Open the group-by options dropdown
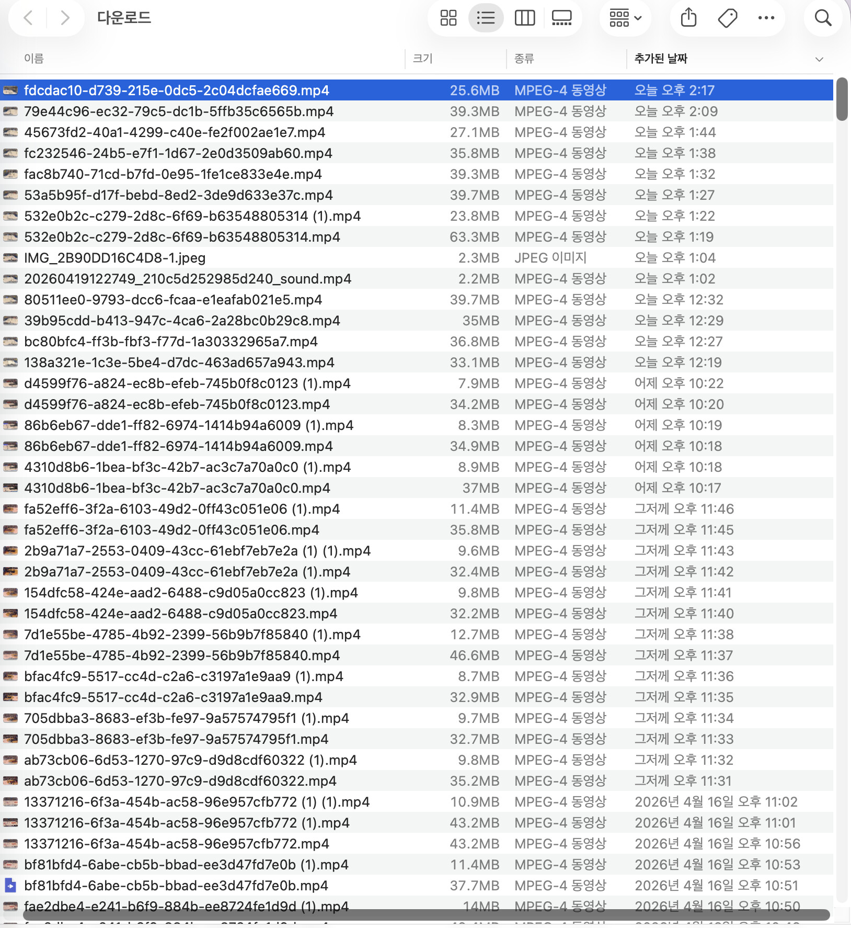The image size is (851, 928). click(x=625, y=18)
